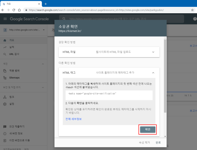Expand the HTML 파일 verification method

pyautogui.click(x=153, y=52)
